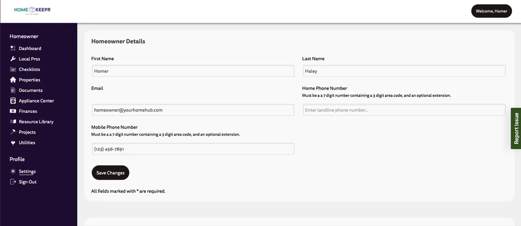Open the Resource Library
The image size is (521, 226).
click(36, 122)
